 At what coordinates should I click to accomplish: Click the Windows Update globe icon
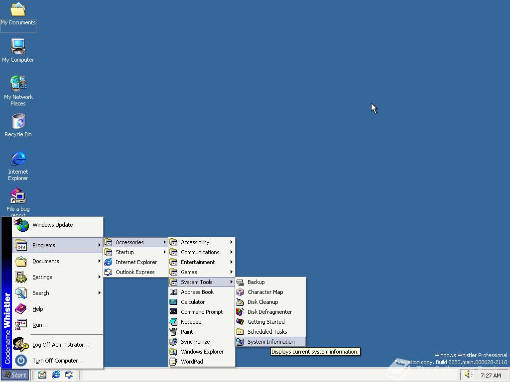22,225
